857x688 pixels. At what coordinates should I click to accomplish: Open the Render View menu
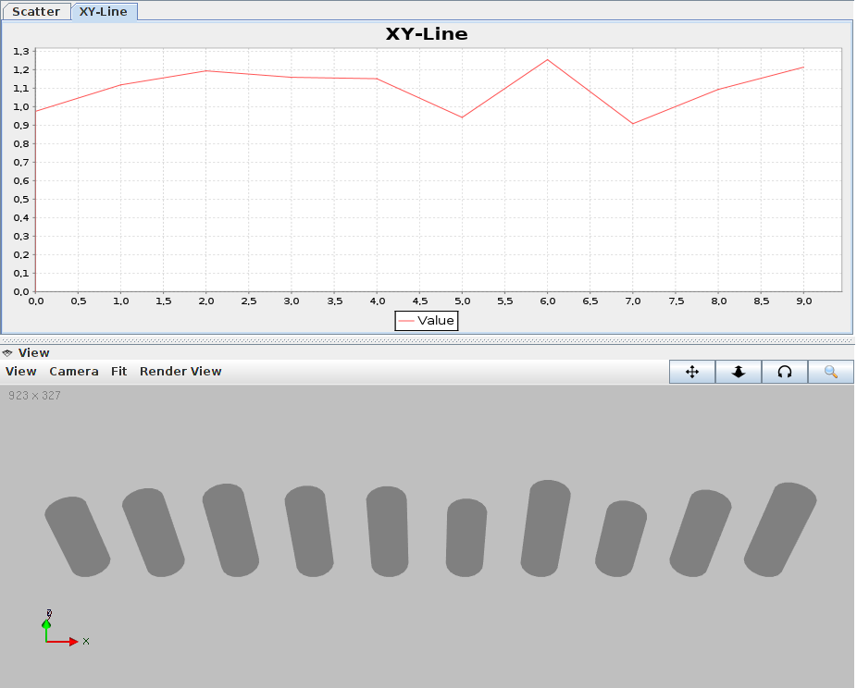(180, 372)
